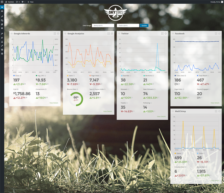Click info icon beside Bounce Rate label
This screenshot has height=193, width=224.
pyautogui.click(x=77, y=89)
